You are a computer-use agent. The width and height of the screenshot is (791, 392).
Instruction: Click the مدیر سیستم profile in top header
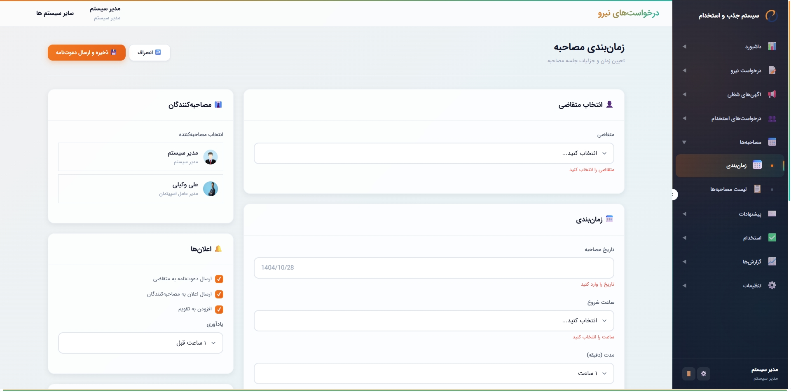[105, 13]
